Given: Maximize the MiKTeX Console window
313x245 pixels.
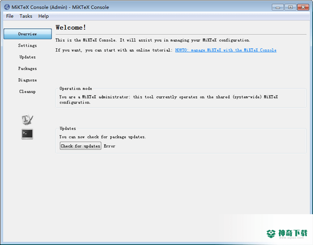Looking at the screenshot, I should [291, 7].
